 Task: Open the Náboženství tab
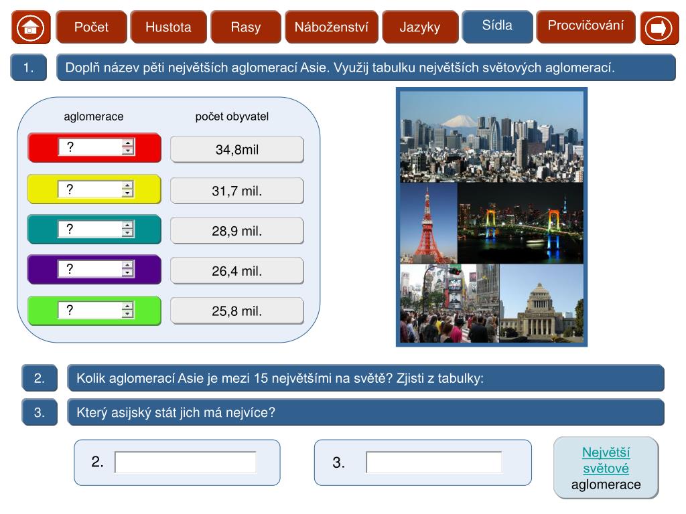[x=331, y=27]
